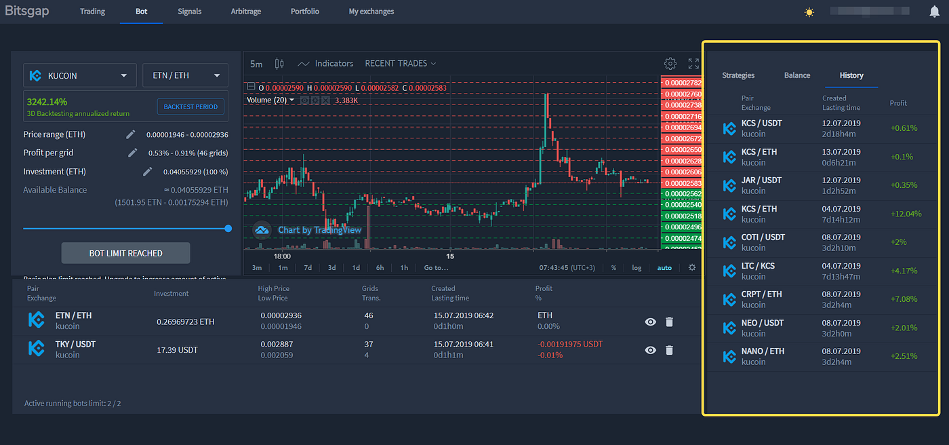Click price label 0.00002583 on chart axis
949x445 pixels.
tap(681, 183)
